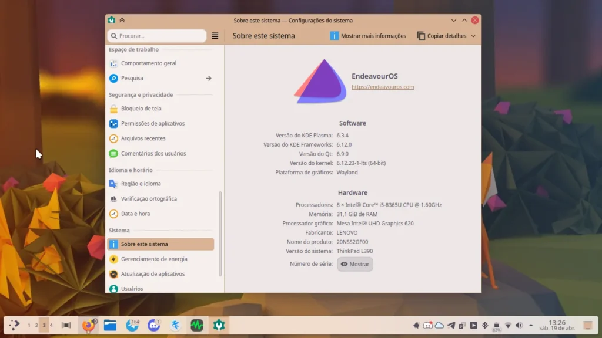Open the Pesquisa settings page
Image resolution: width=602 pixels, height=338 pixels.
160,78
